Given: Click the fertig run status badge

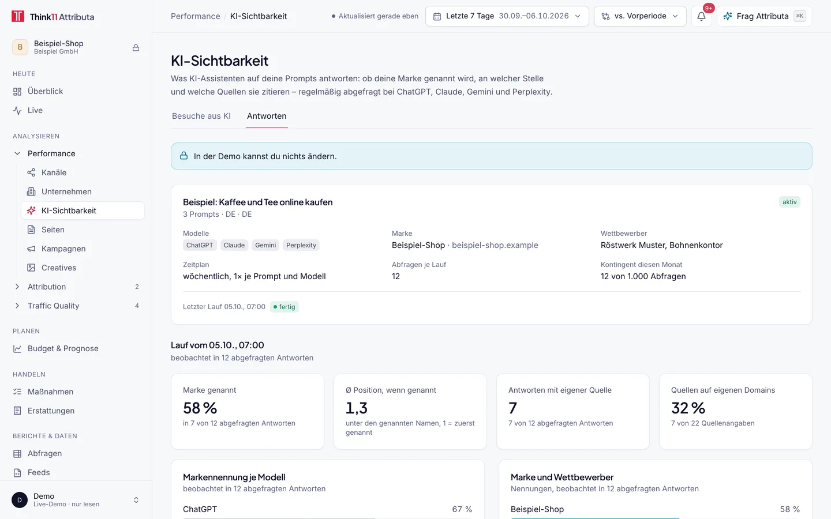Looking at the screenshot, I should coord(285,307).
